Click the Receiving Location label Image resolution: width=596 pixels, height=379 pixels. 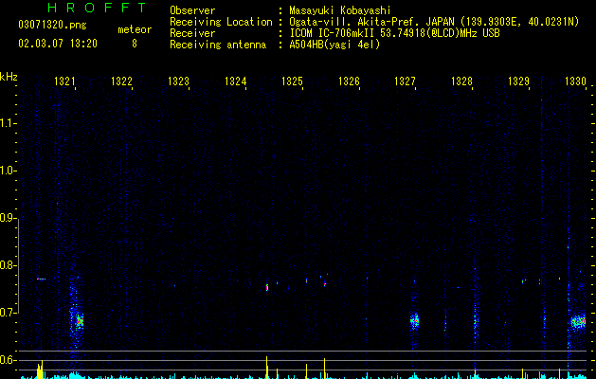click(x=221, y=22)
